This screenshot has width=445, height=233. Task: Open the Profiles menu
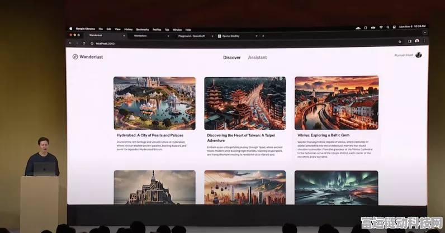(x=157, y=30)
